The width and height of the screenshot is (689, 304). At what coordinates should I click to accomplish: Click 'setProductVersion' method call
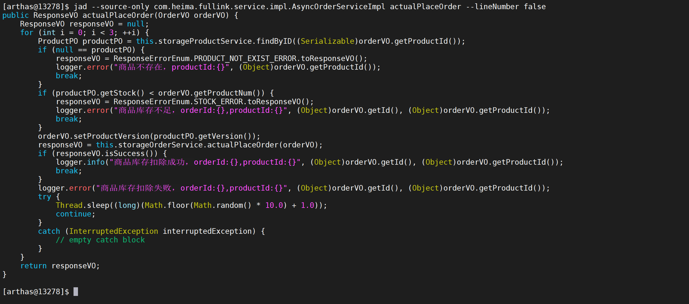[x=111, y=136]
